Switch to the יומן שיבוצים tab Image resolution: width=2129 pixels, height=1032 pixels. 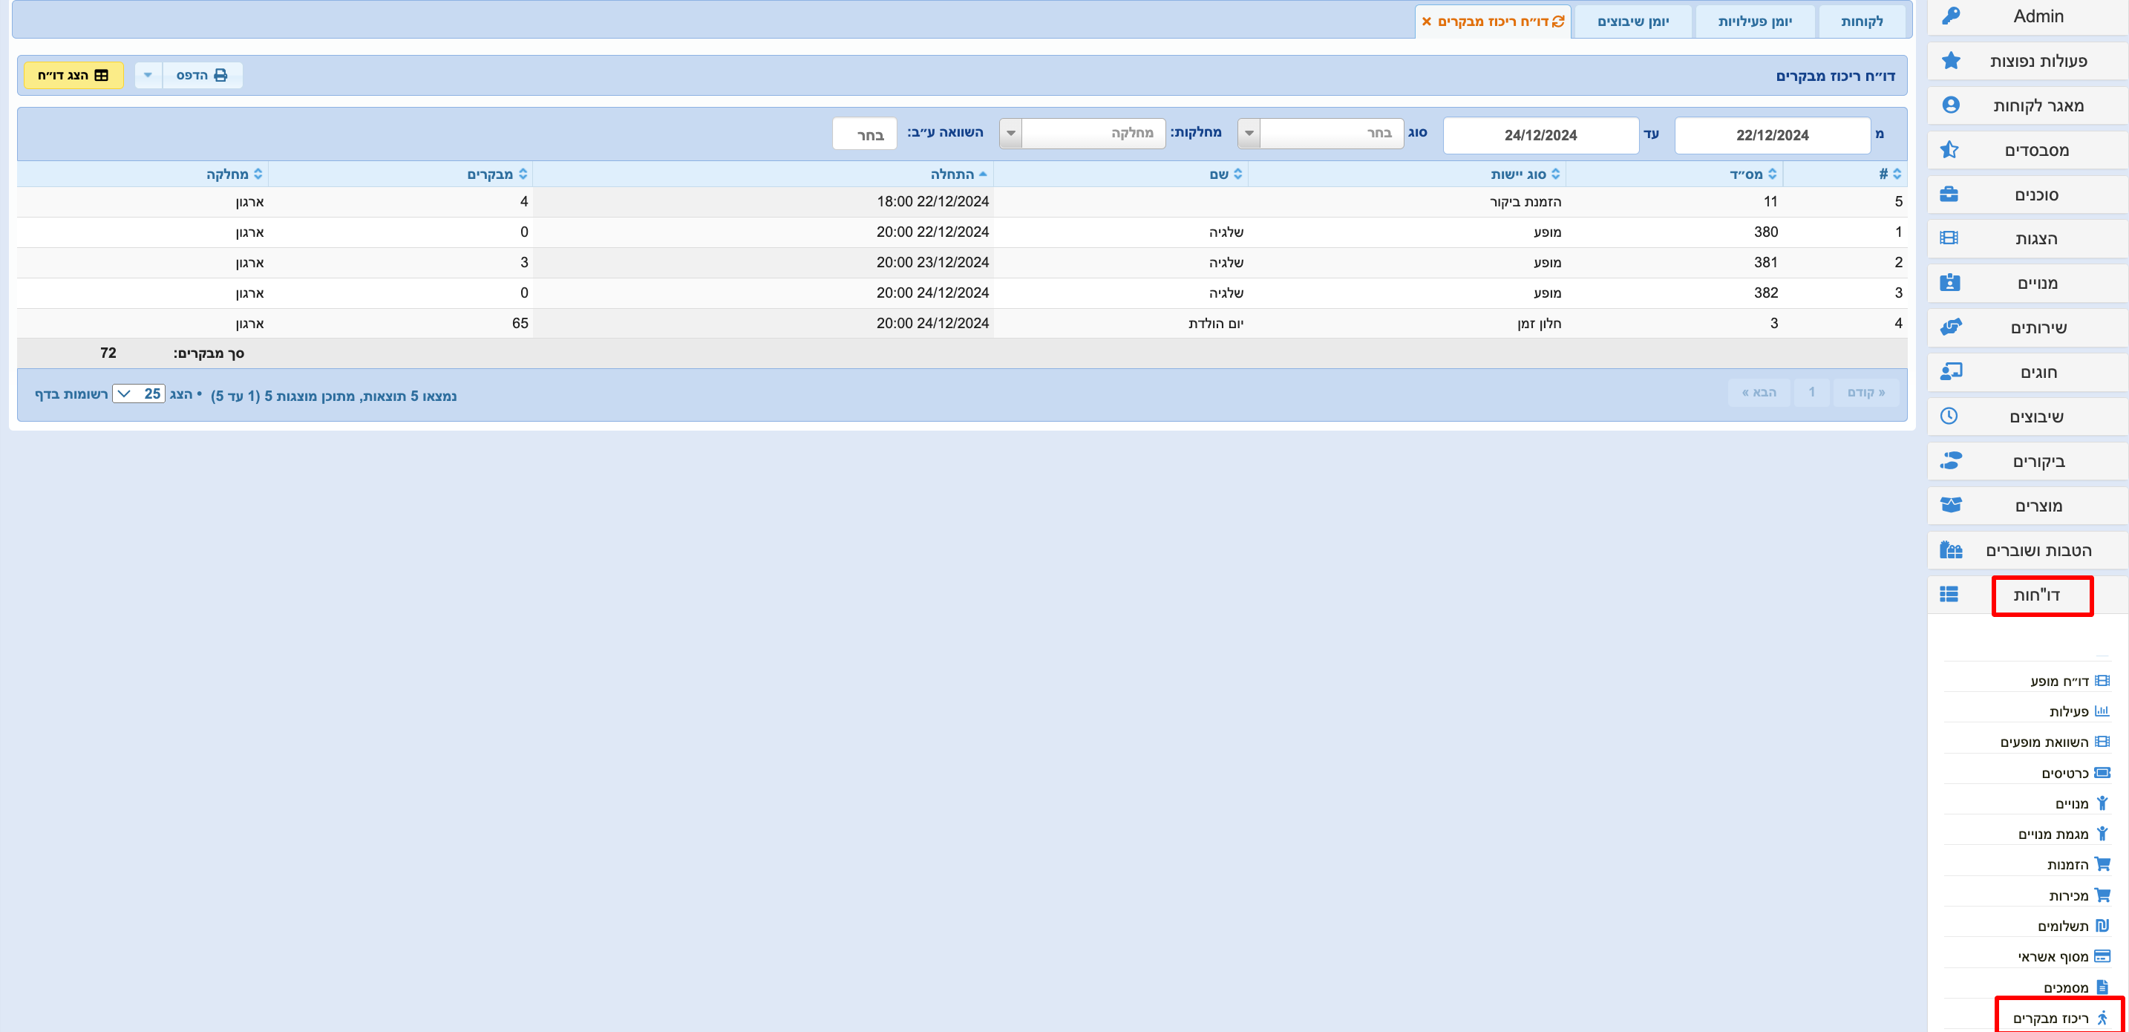coord(1633,22)
